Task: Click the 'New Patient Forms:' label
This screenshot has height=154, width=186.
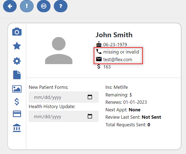Action: pos(49,87)
